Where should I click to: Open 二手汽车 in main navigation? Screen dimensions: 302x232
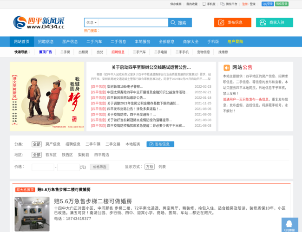point(94,42)
